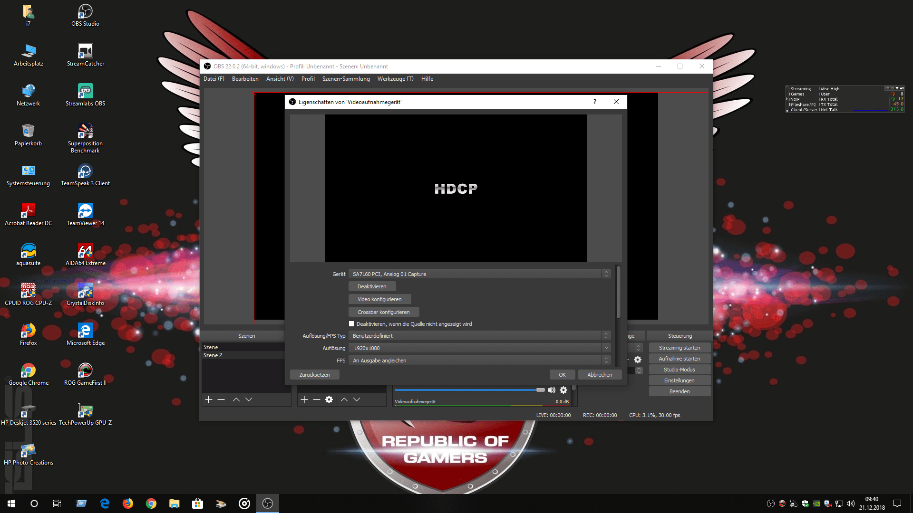Expand the Auflösung 1920x1080 combo box
The width and height of the screenshot is (913, 513).
(479, 348)
